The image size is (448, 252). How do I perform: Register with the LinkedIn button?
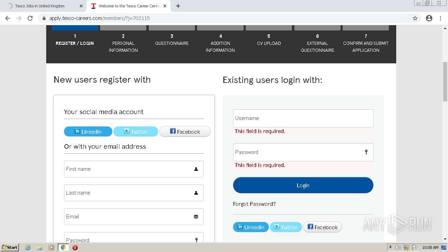(88, 132)
